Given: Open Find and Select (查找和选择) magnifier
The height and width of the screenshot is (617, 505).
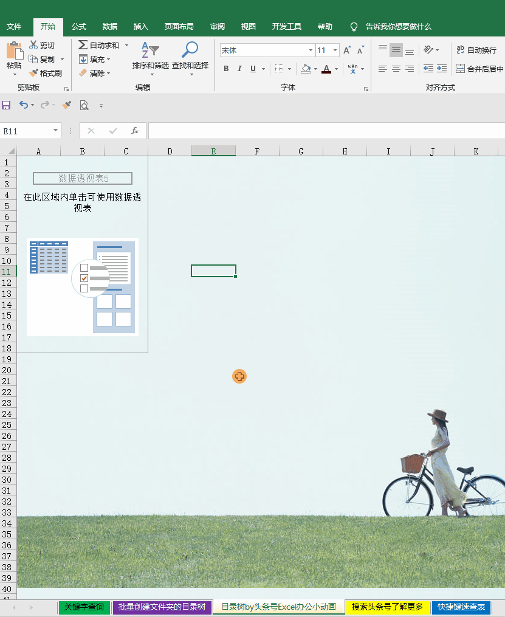Looking at the screenshot, I should point(190,51).
